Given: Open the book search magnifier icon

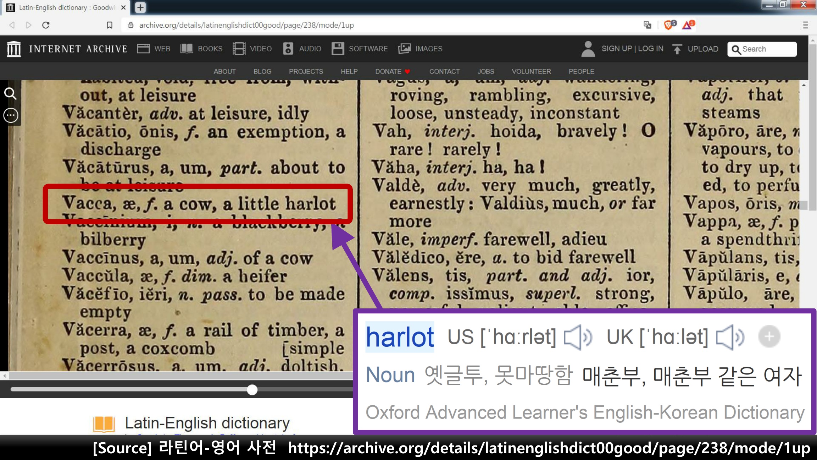Looking at the screenshot, I should coord(10,94).
